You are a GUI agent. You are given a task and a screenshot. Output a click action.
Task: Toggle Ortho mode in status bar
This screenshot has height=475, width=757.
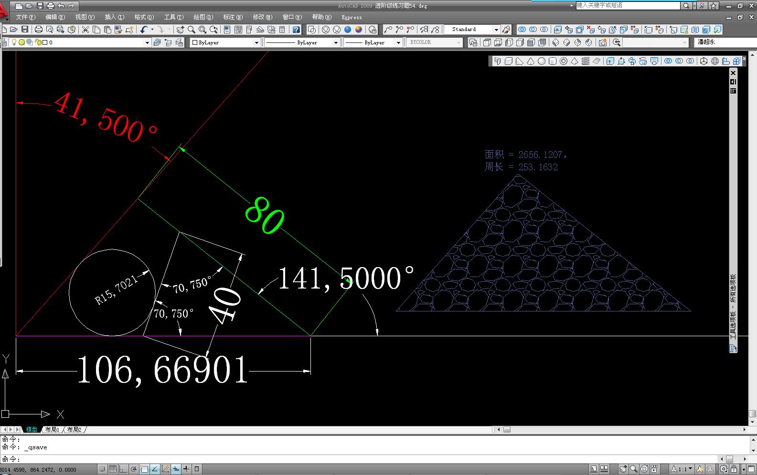click(123, 469)
